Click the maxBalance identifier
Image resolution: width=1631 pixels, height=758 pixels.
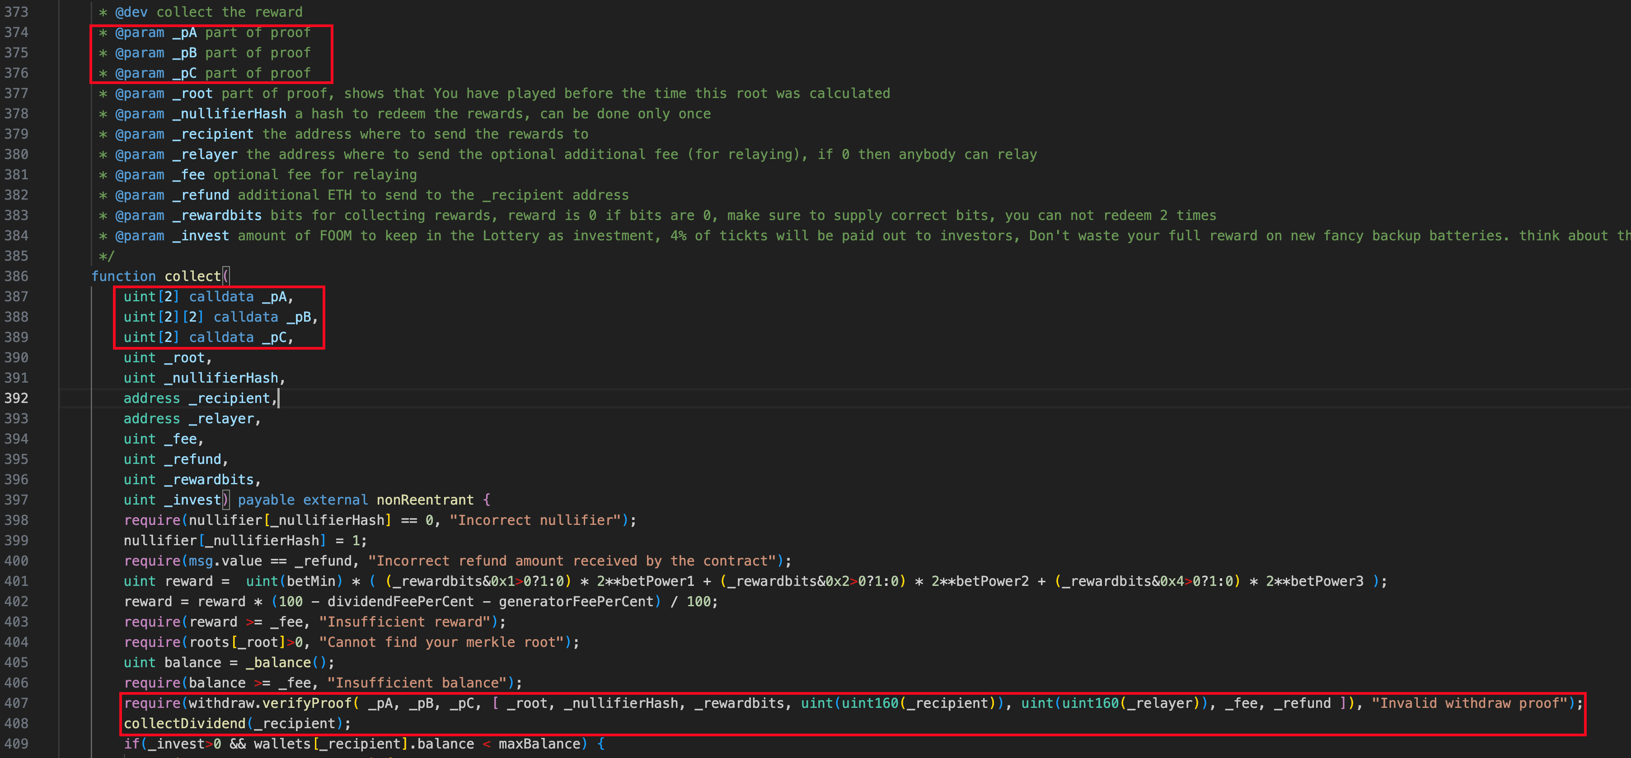point(539,744)
